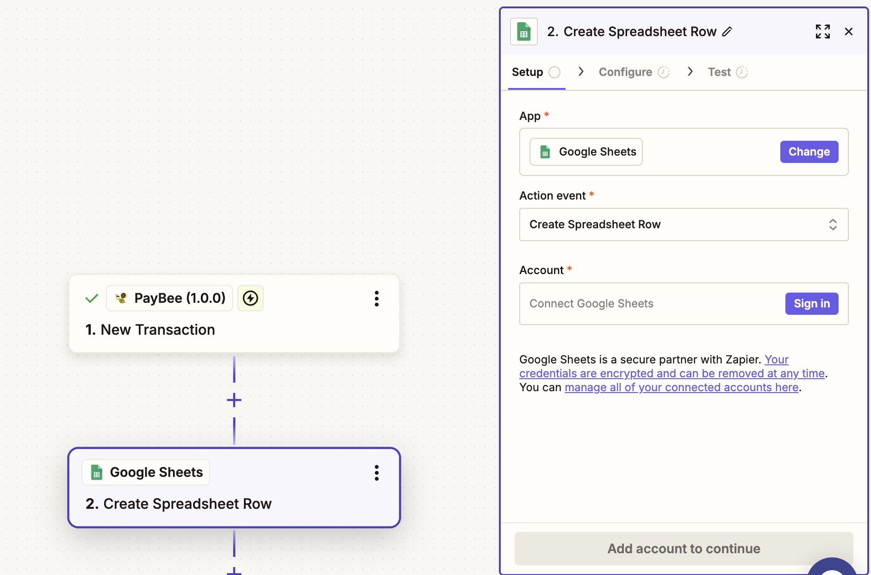Image resolution: width=871 pixels, height=575 pixels.
Task: Click the chevron after the Setup tab
Action: pyautogui.click(x=581, y=72)
